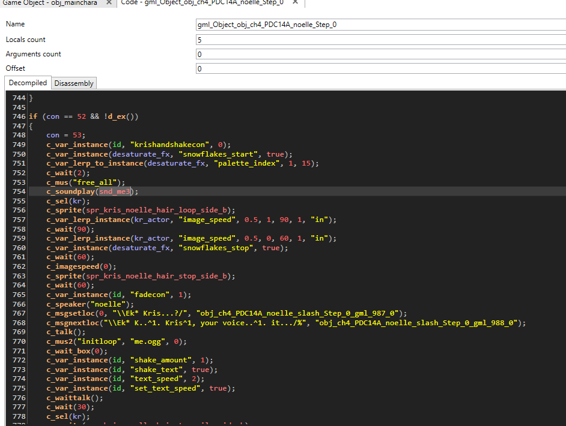
Task: Click the opening brace on line 747
Action: 31,126
